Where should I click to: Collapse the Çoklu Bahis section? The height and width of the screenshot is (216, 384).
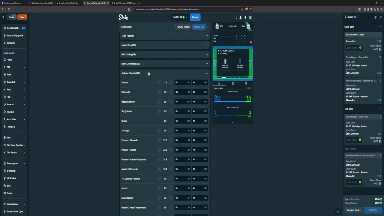pos(381,27)
